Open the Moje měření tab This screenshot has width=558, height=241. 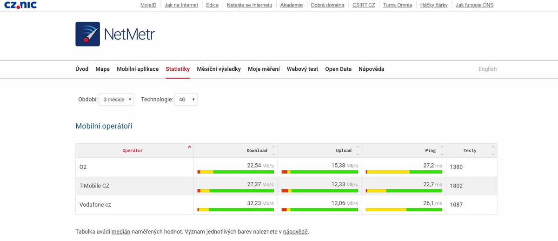click(x=264, y=69)
